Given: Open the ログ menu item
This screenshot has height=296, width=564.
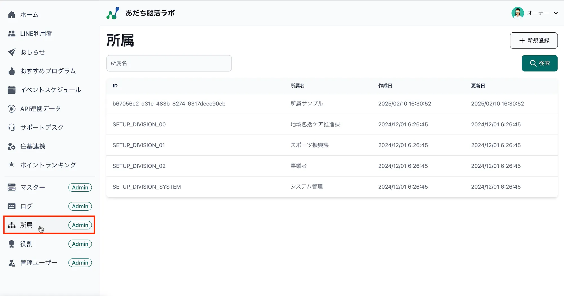Looking at the screenshot, I should 27,206.
